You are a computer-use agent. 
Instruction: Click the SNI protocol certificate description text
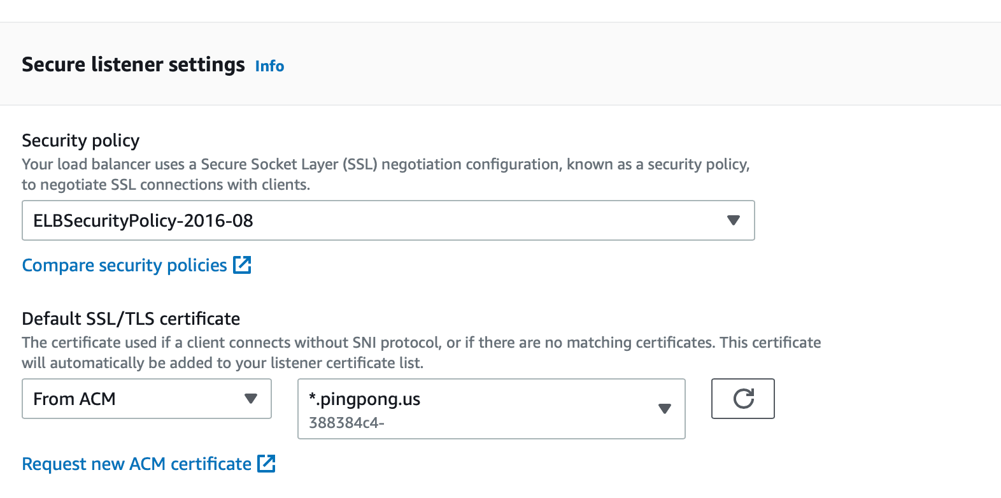point(421,343)
